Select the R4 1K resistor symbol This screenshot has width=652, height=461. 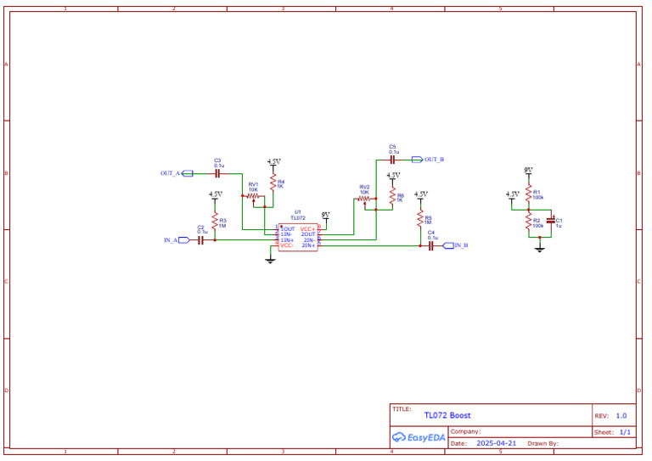[273, 182]
